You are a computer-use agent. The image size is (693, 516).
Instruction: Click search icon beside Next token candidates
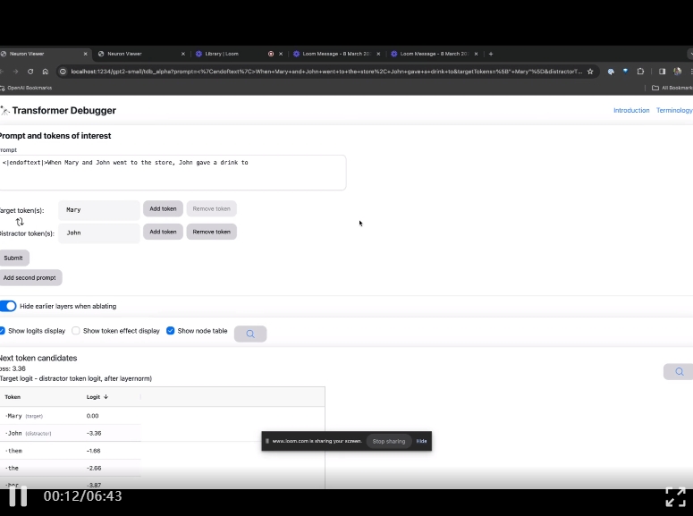point(679,372)
